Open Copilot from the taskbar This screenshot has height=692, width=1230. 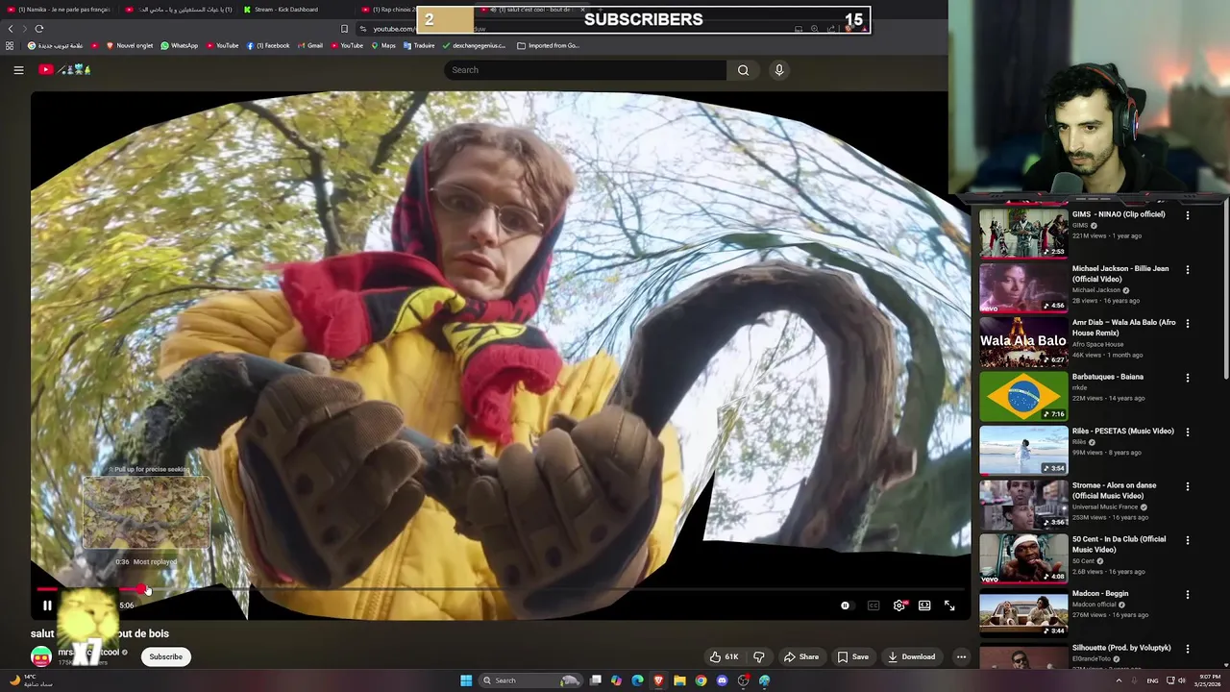point(616,680)
